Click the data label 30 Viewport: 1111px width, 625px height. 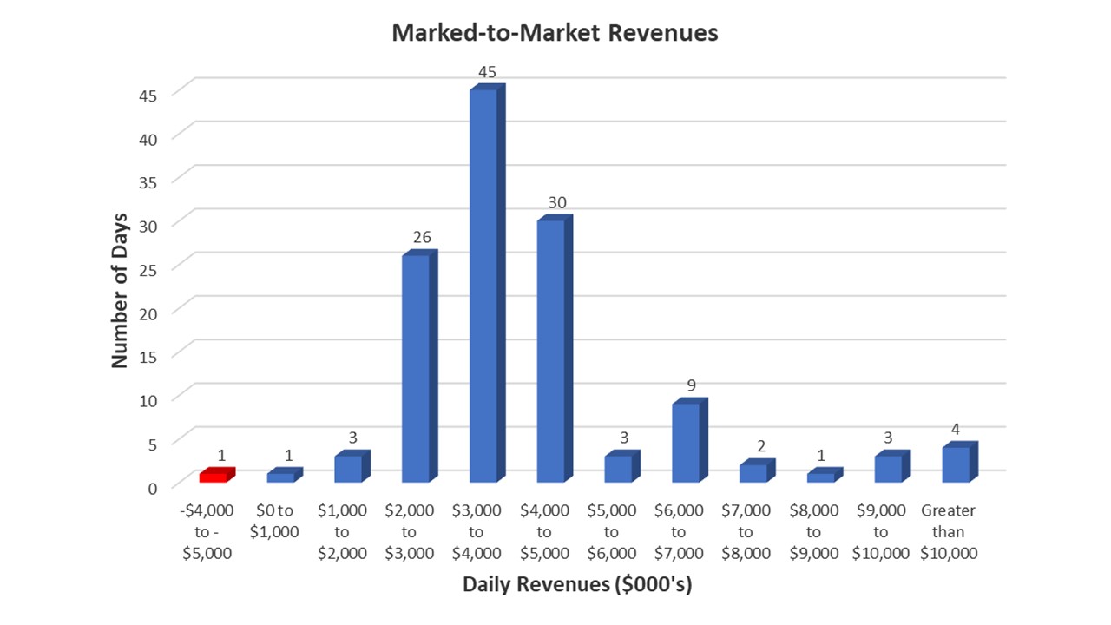pos(556,203)
